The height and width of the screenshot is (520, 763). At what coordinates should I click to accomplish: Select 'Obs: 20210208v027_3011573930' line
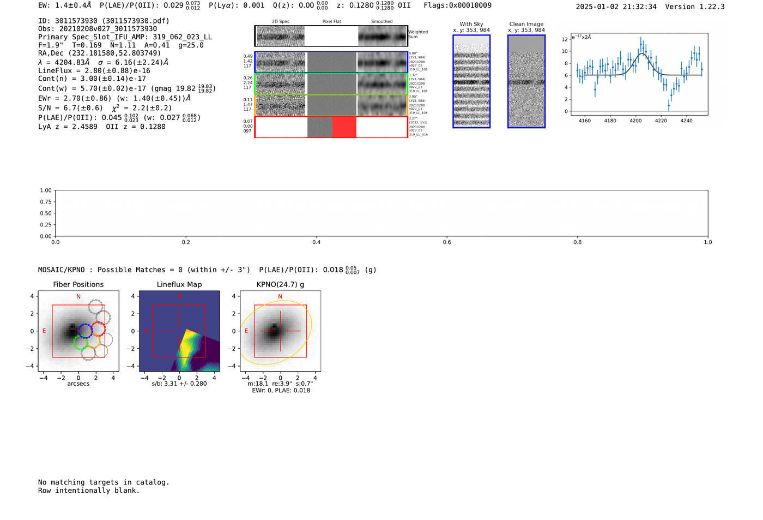pos(98,29)
